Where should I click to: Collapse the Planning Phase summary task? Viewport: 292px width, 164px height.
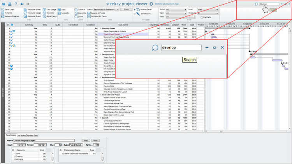pyautogui.click(x=100, y=28)
